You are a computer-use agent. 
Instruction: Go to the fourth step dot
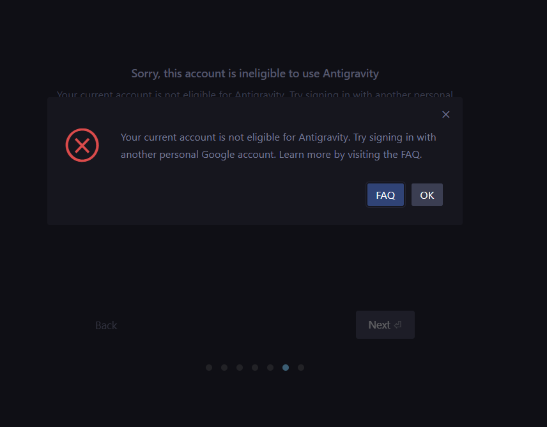[x=255, y=368]
